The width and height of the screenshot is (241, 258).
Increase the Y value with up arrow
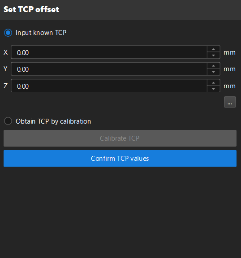click(213, 66)
